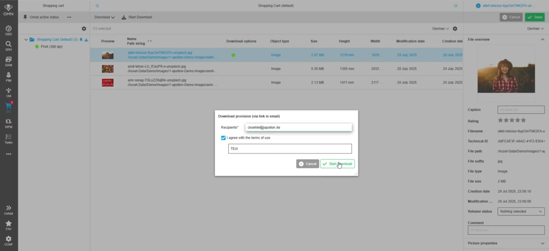
Task: Click Unset active status in toolbar
Action: point(41,17)
